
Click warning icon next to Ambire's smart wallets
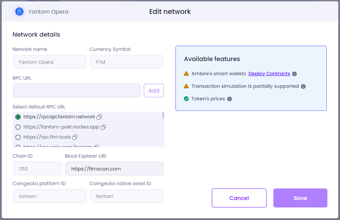click(186, 74)
